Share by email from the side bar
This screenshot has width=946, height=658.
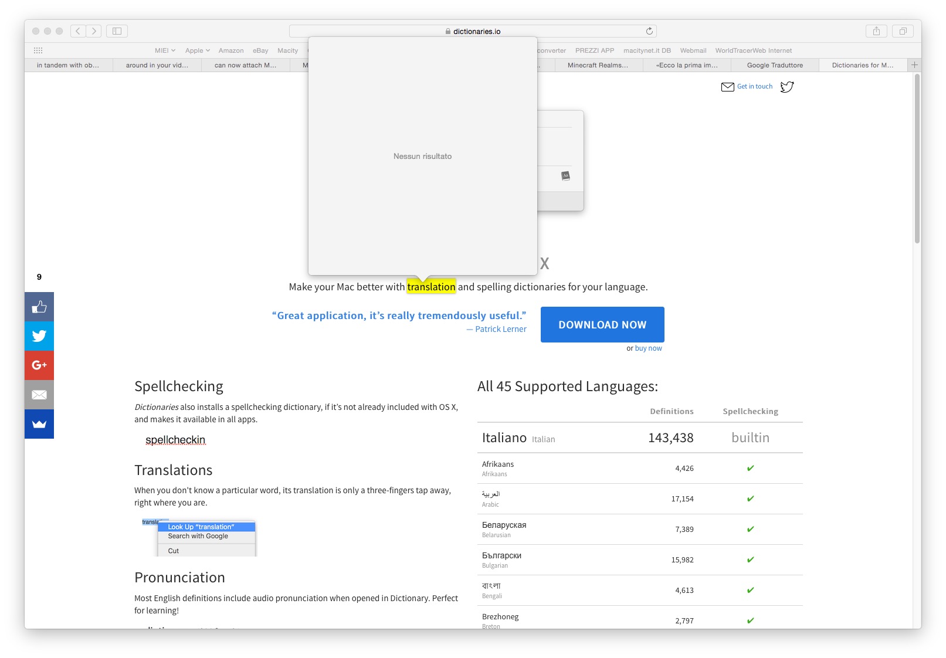tap(39, 395)
